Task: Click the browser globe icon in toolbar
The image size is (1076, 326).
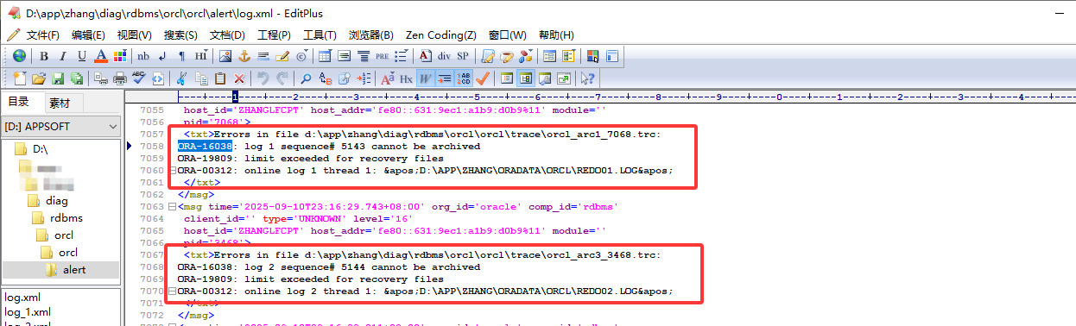Action: (x=19, y=56)
